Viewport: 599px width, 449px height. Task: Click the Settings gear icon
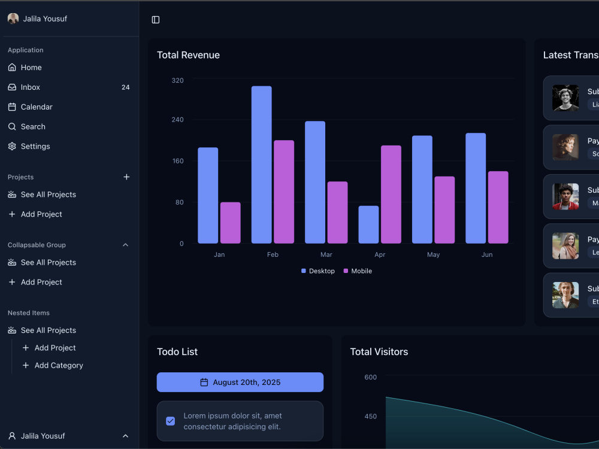coord(12,146)
